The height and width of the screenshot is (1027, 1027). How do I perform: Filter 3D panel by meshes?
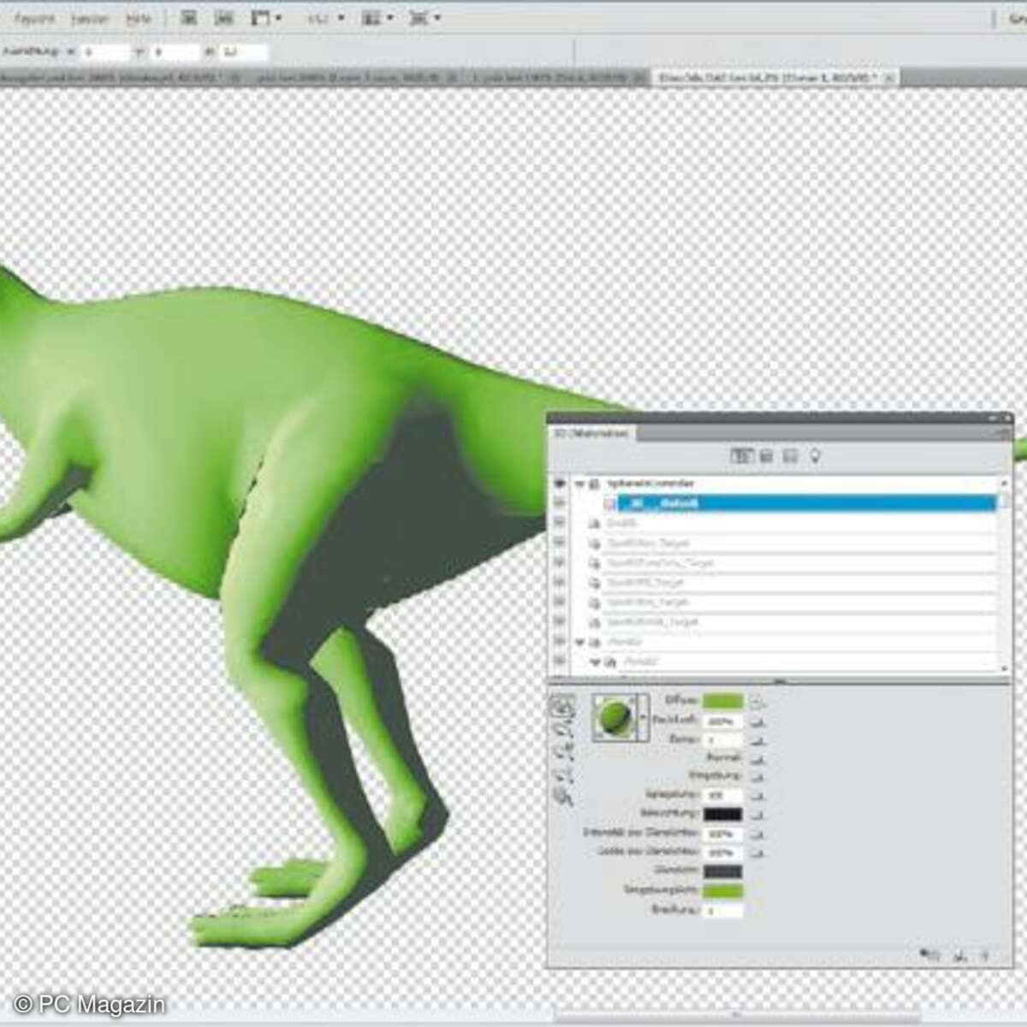tap(766, 456)
